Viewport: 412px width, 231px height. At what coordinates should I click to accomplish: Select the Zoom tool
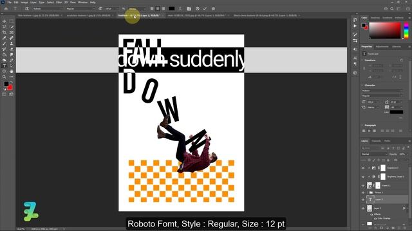[x=5, y=77]
